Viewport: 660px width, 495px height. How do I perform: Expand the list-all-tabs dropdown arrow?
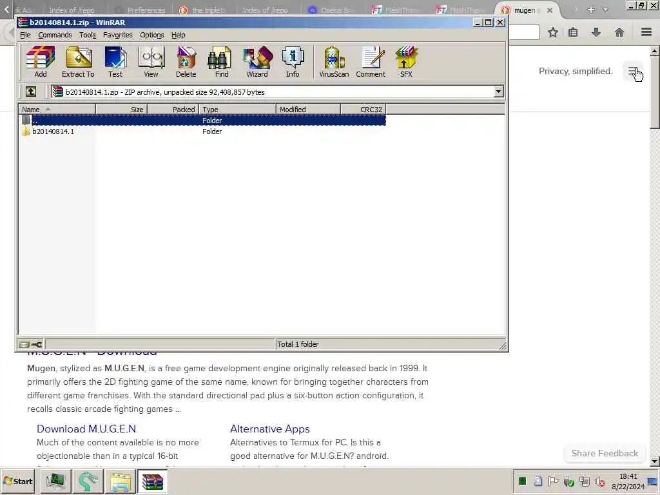click(606, 10)
